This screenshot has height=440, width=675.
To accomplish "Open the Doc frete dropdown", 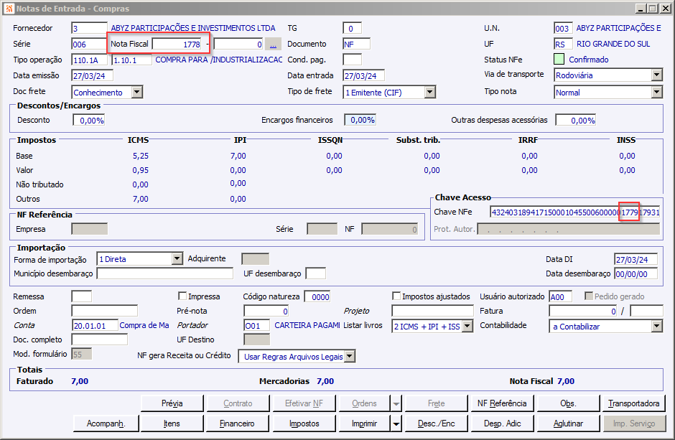I will [136, 92].
